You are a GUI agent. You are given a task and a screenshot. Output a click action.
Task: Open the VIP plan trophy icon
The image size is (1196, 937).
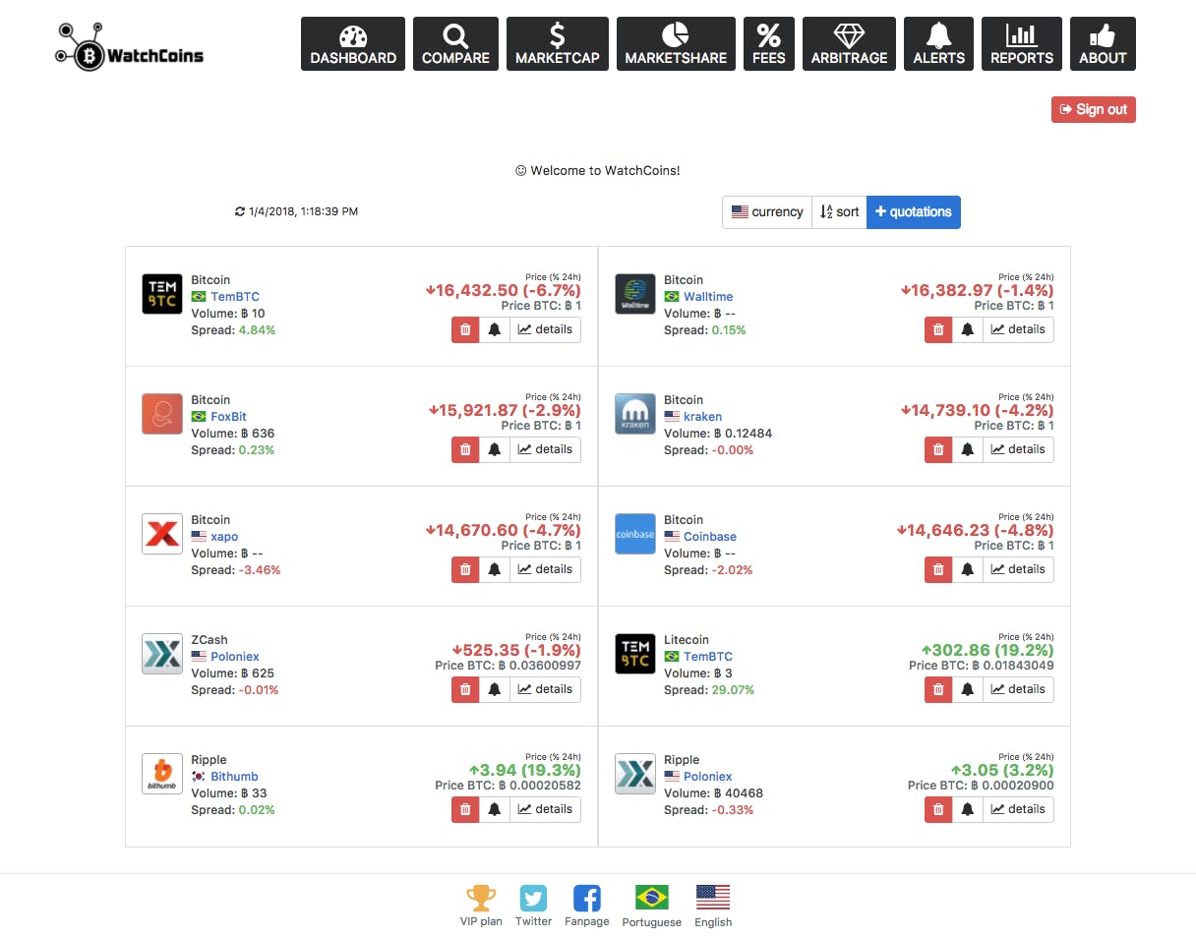pos(481,898)
